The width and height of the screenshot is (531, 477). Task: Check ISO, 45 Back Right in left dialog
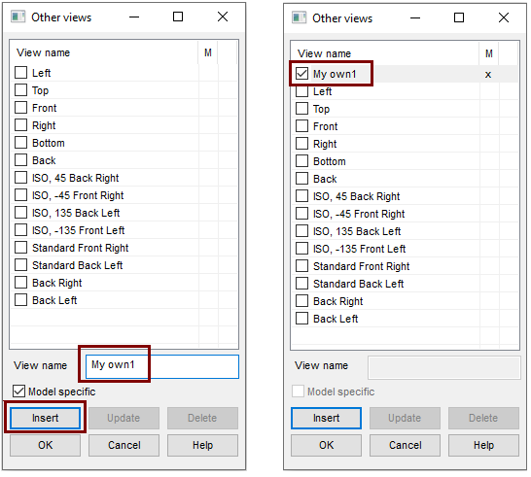point(21,178)
